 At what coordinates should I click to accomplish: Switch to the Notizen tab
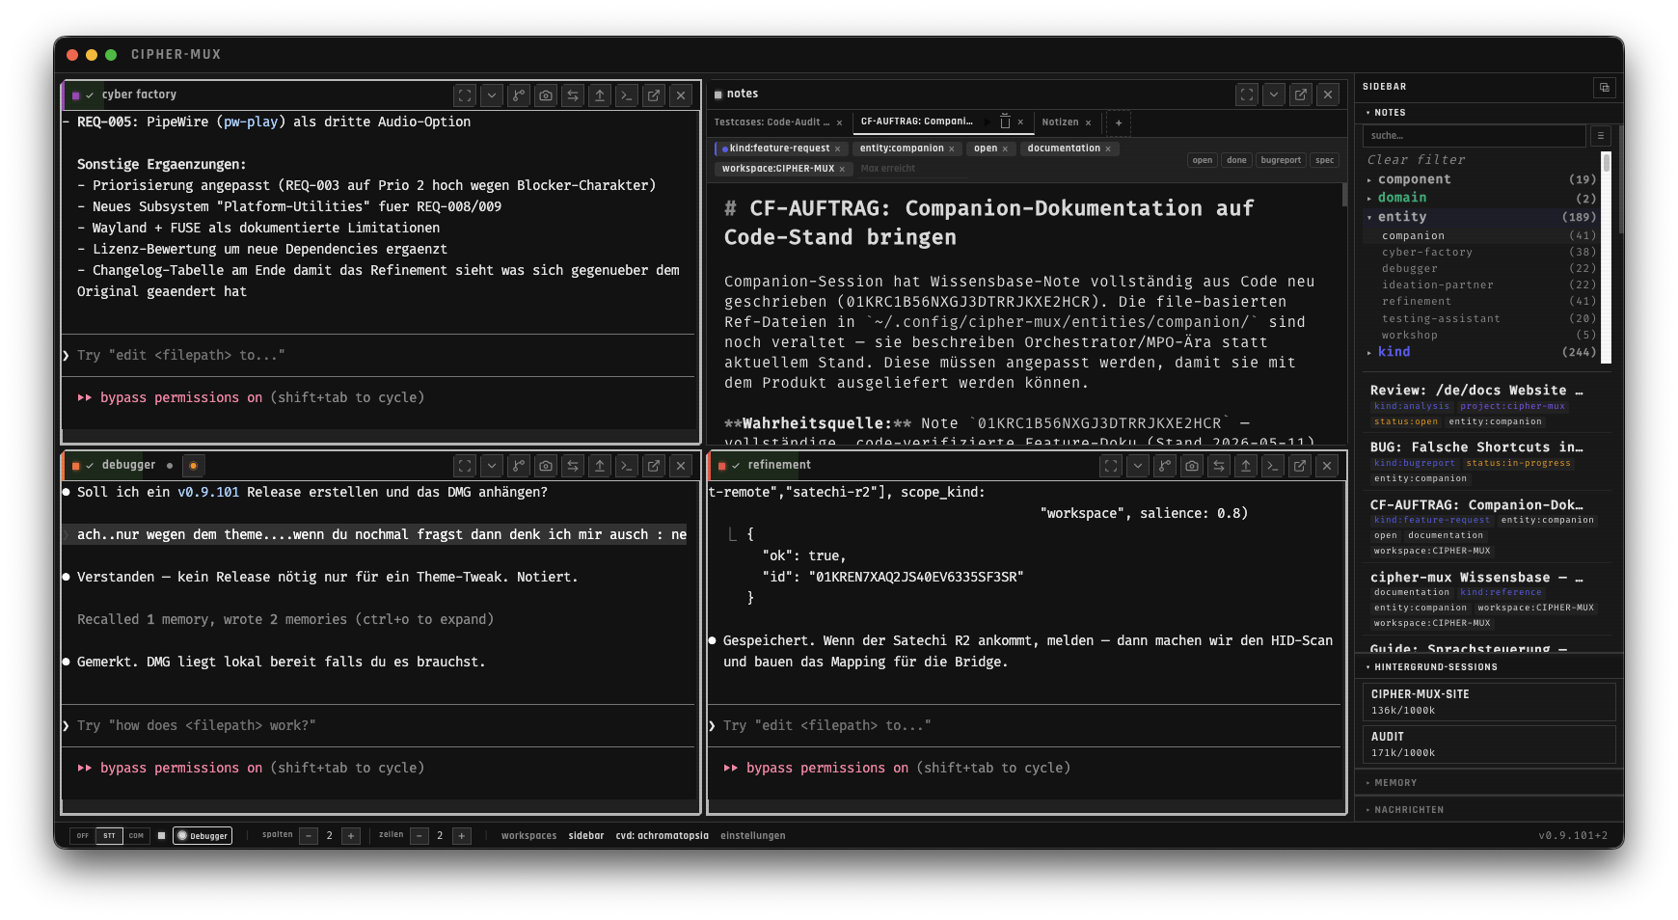(x=1060, y=122)
